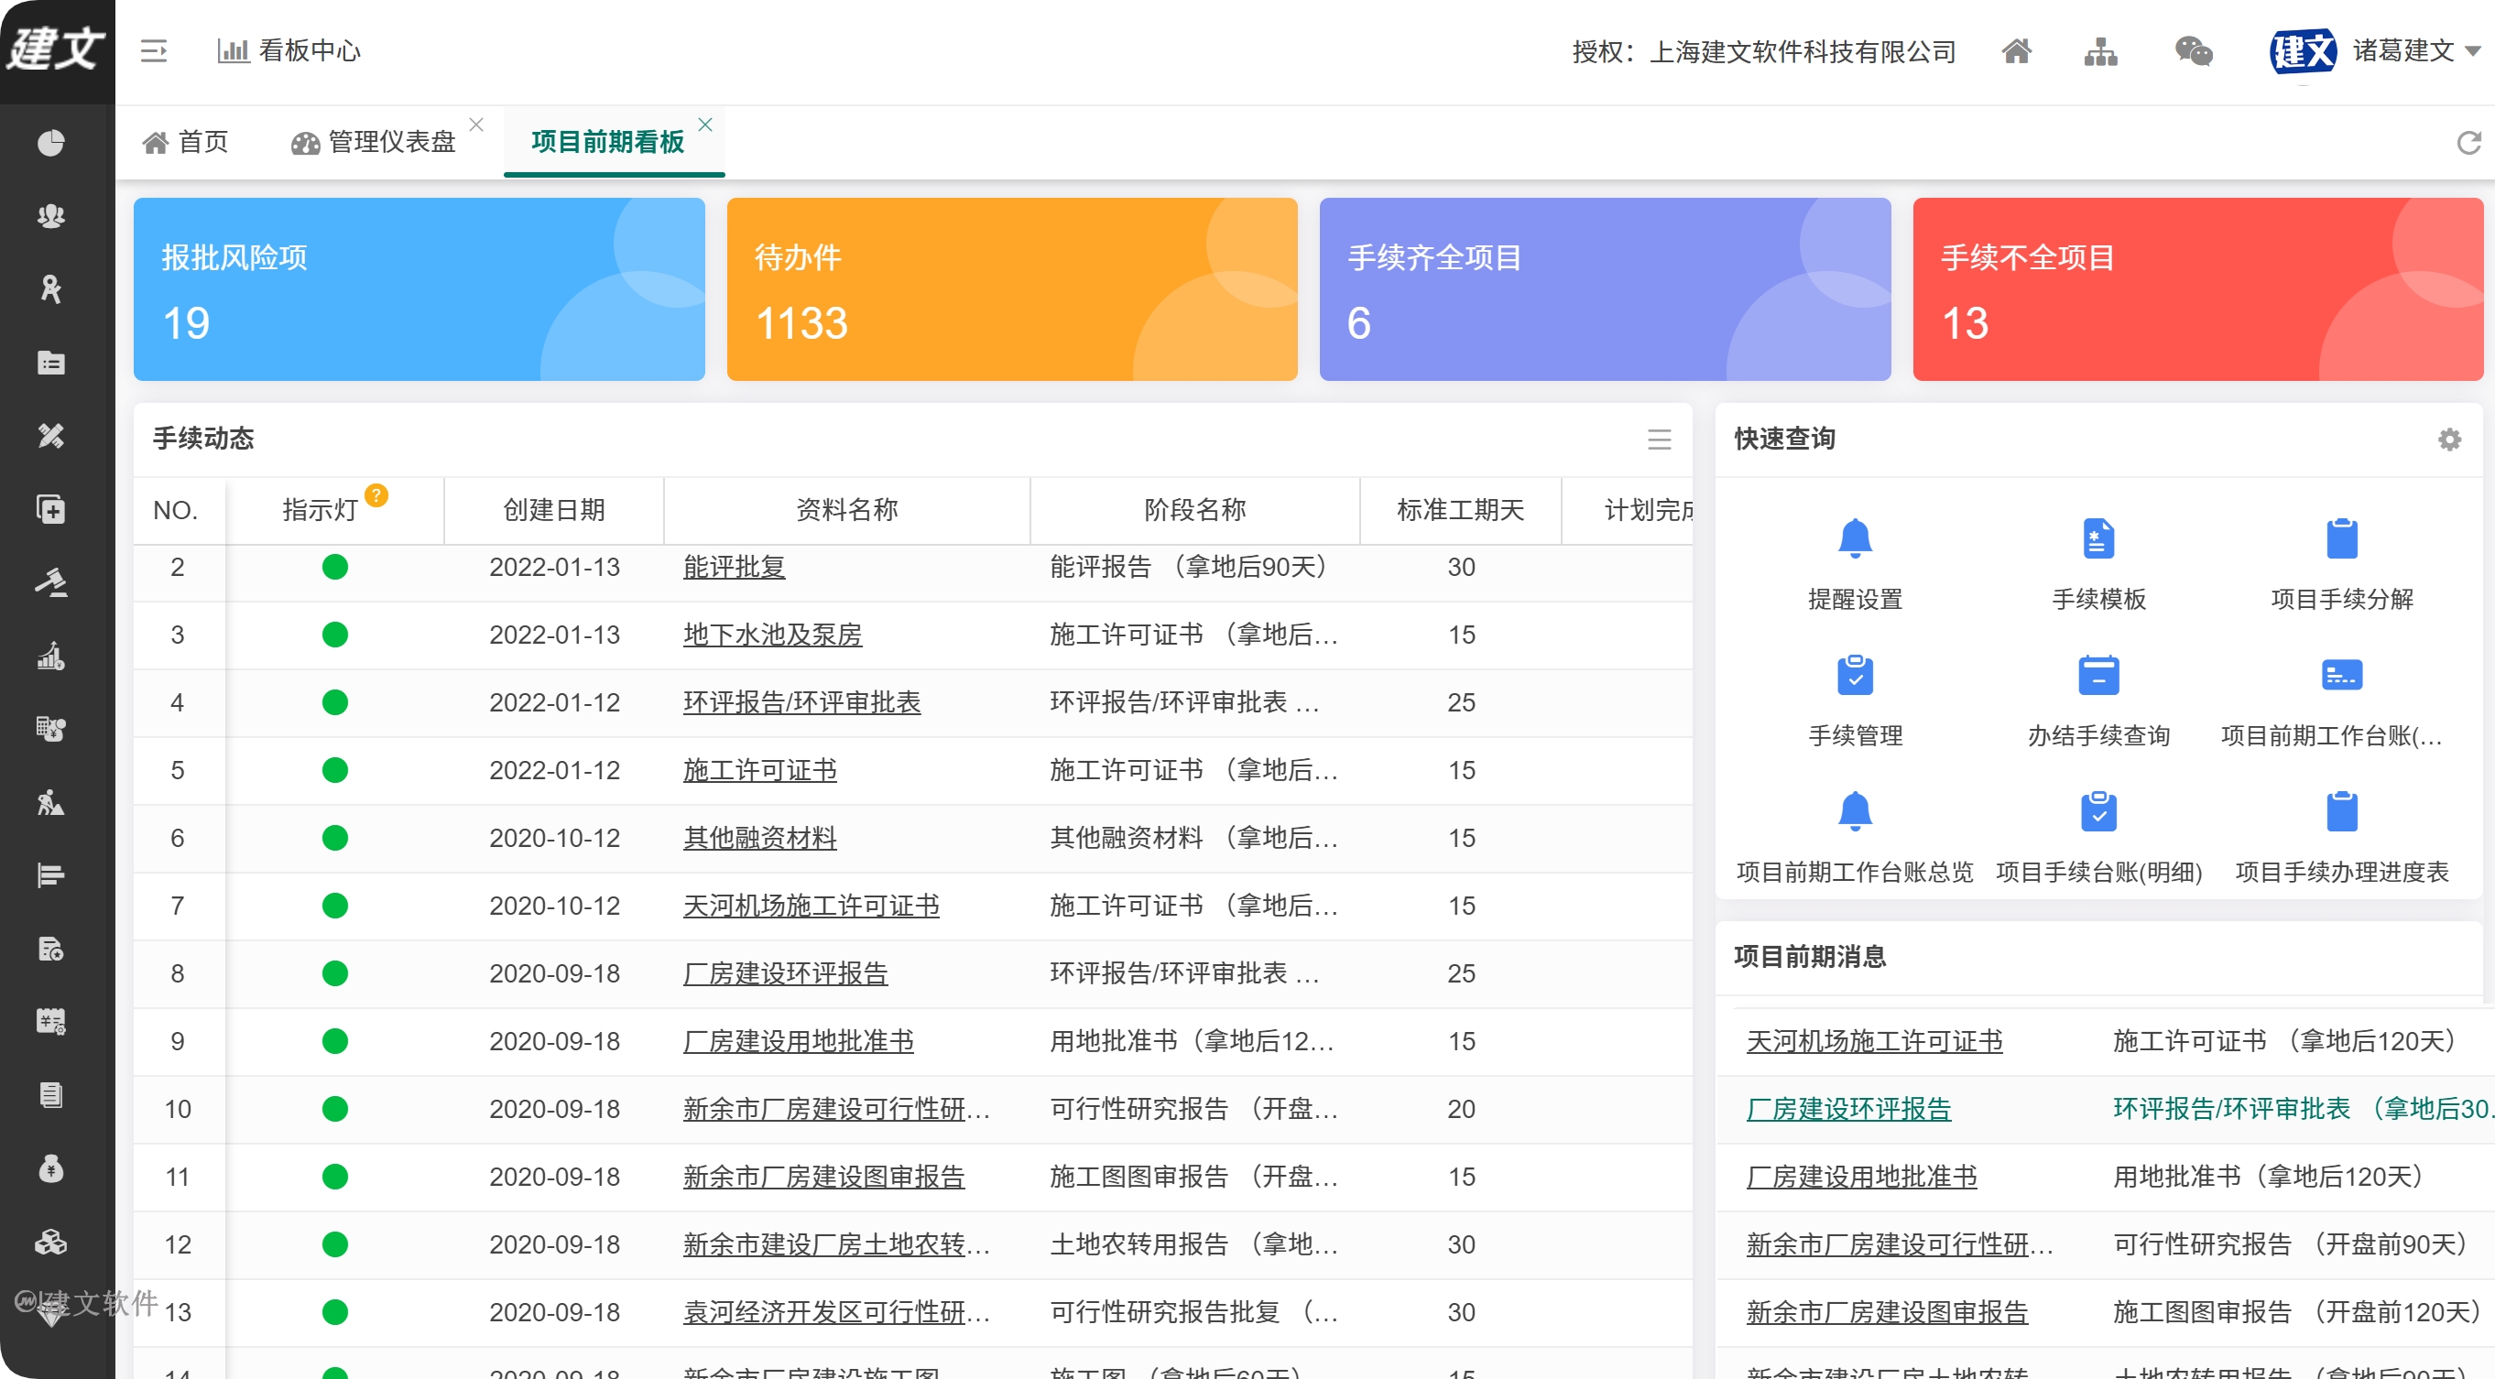
Task: Open 手续管理 icon
Action: tap(1855, 675)
